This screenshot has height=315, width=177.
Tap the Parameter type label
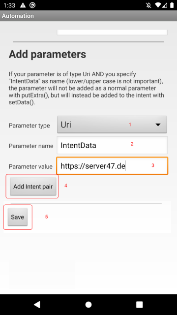(29, 126)
